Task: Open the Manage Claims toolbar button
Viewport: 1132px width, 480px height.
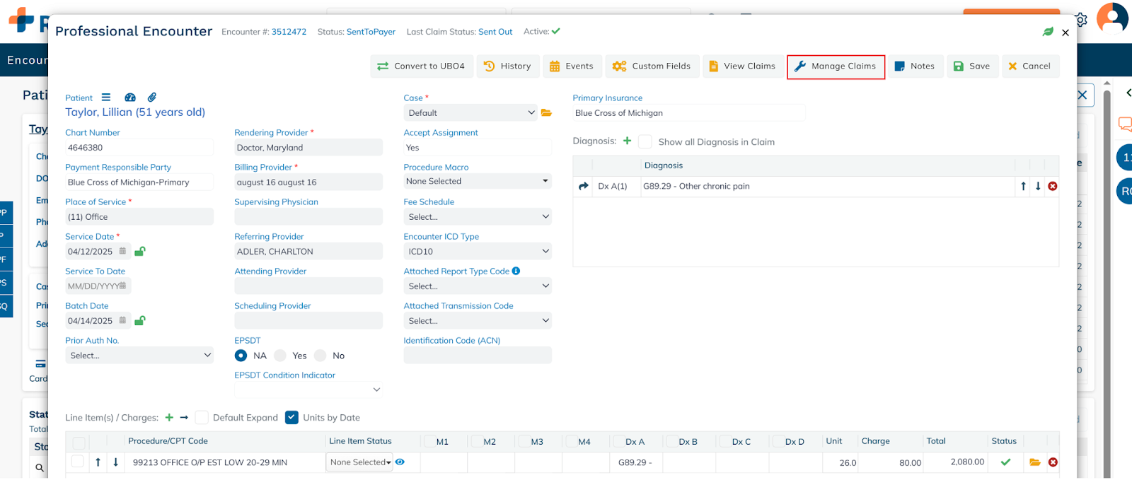Action: pyautogui.click(x=836, y=66)
